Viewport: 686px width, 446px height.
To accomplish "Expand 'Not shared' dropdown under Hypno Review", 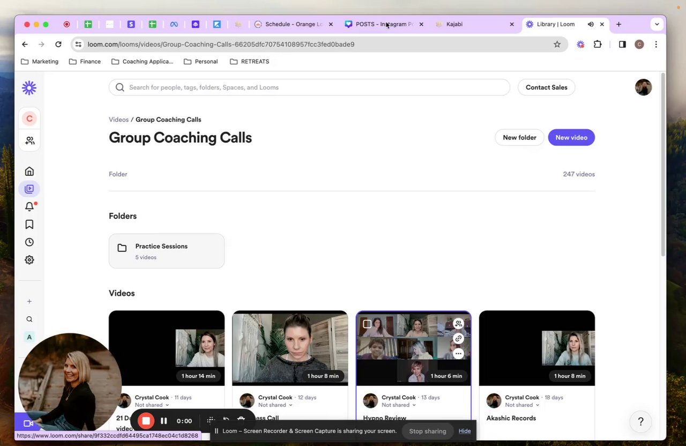I will (399, 405).
